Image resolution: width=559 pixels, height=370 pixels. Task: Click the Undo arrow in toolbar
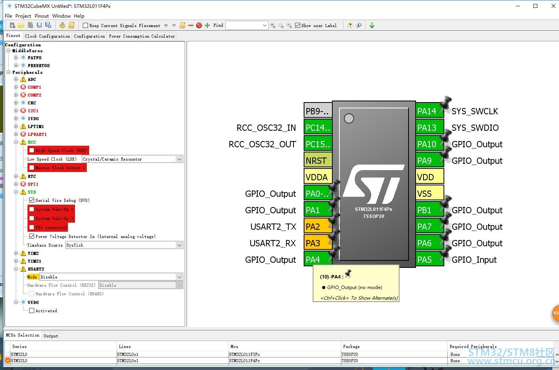tap(166, 26)
